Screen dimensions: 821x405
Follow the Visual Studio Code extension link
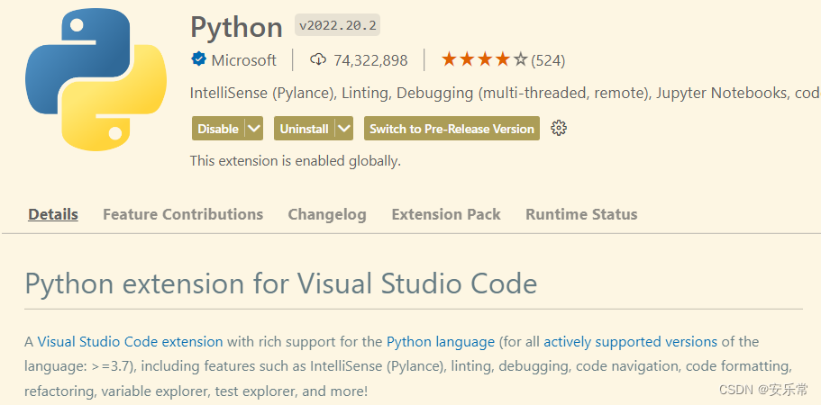pos(130,342)
